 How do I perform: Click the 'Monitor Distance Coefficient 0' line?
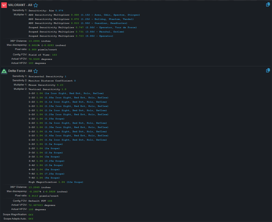click(x=52, y=81)
